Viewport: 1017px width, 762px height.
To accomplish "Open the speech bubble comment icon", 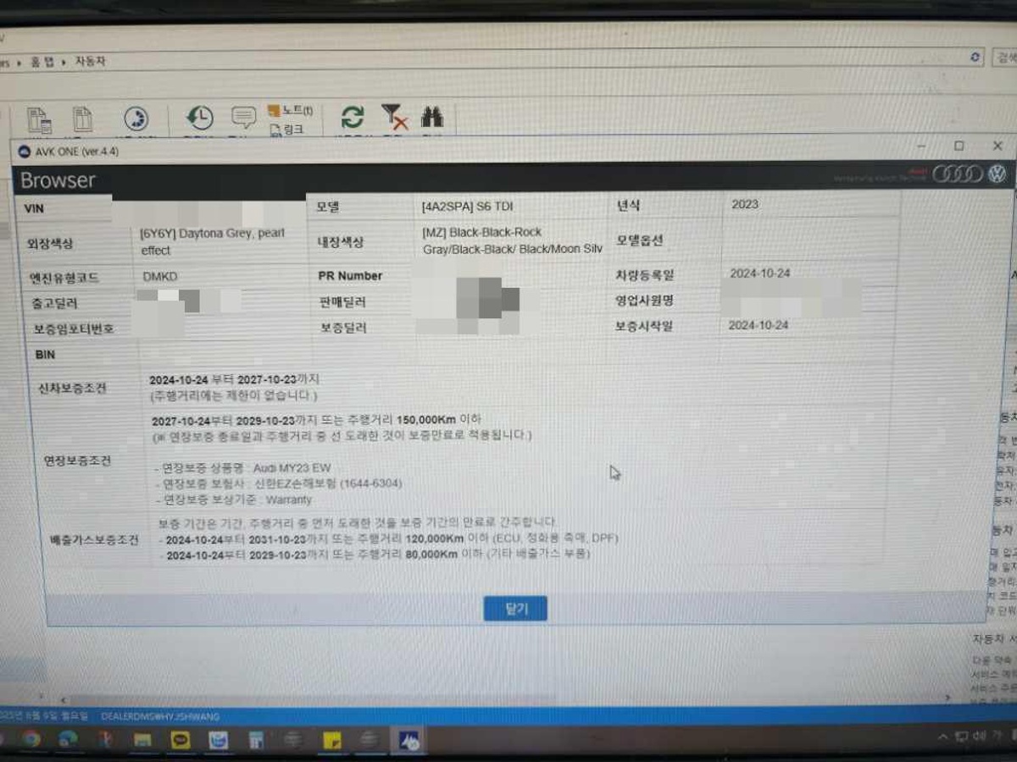I will 243,117.
